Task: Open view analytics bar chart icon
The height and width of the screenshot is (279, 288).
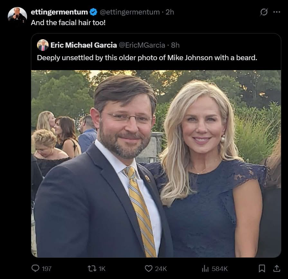Action: point(205,268)
